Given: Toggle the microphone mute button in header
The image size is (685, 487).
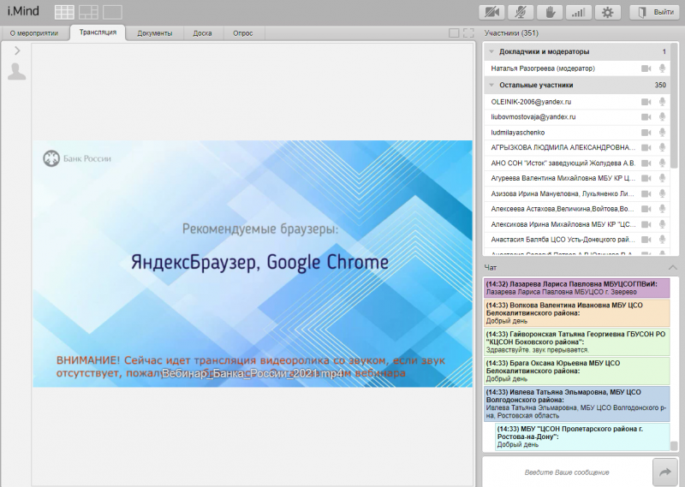Looking at the screenshot, I should tap(521, 12).
